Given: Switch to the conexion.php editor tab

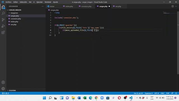Looking at the screenshot, I should (x=86, y=6).
